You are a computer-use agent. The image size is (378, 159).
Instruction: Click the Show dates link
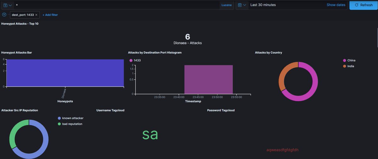(x=336, y=5)
